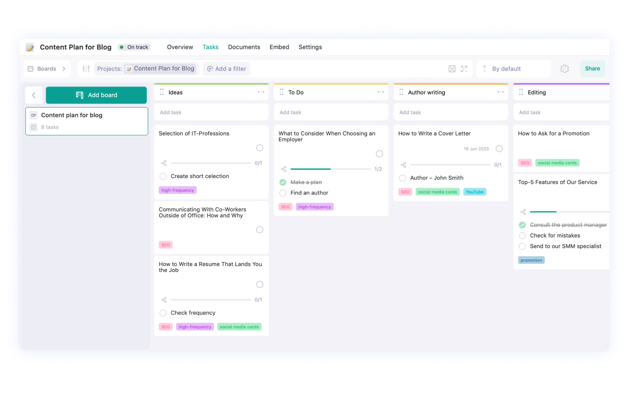Click the save view icon on the toolbar
629x400 pixels.
coord(453,68)
